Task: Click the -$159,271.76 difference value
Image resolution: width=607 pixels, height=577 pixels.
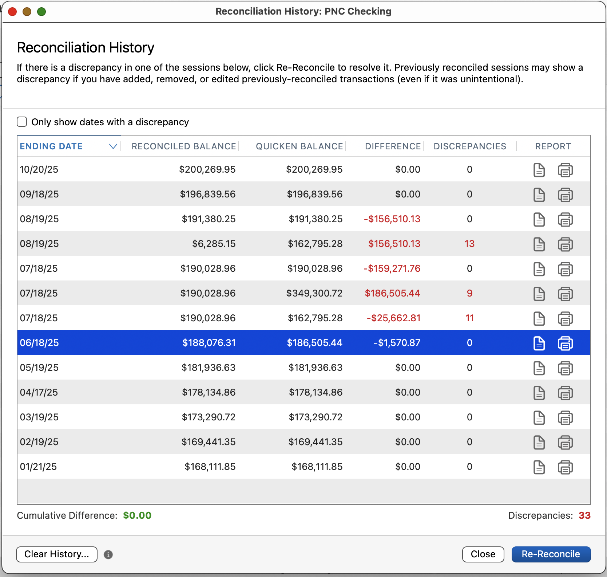Action: click(x=392, y=268)
